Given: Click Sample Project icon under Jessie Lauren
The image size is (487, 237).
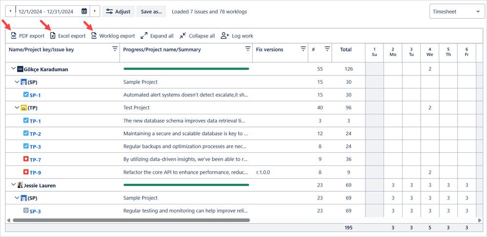Looking at the screenshot, I should [x=23, y=198].
